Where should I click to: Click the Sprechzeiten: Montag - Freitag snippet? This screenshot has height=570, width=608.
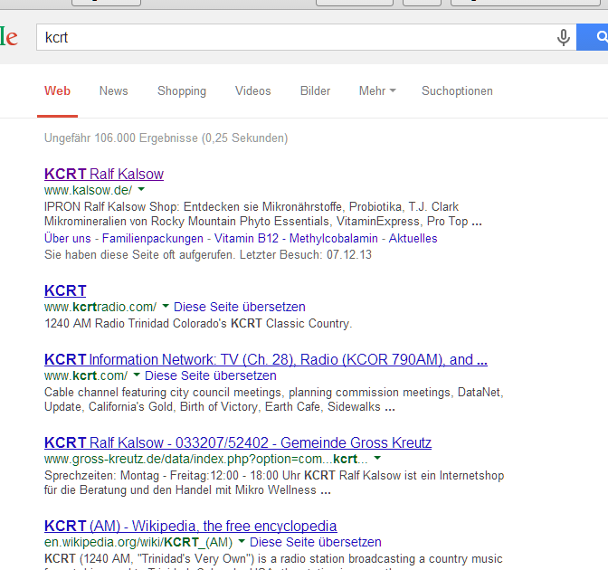[274, 482]
